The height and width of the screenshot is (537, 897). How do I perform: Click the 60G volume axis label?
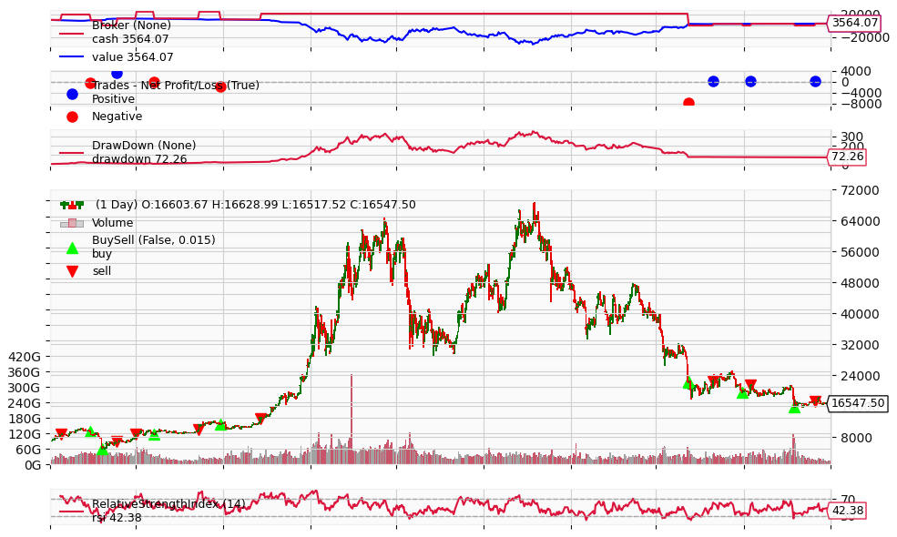coord(28,450)
